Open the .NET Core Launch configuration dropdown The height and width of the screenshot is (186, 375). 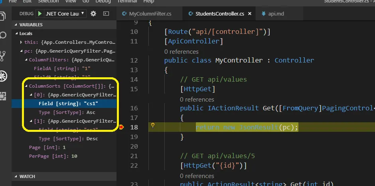pyautogui.click(x=65, y=14)
